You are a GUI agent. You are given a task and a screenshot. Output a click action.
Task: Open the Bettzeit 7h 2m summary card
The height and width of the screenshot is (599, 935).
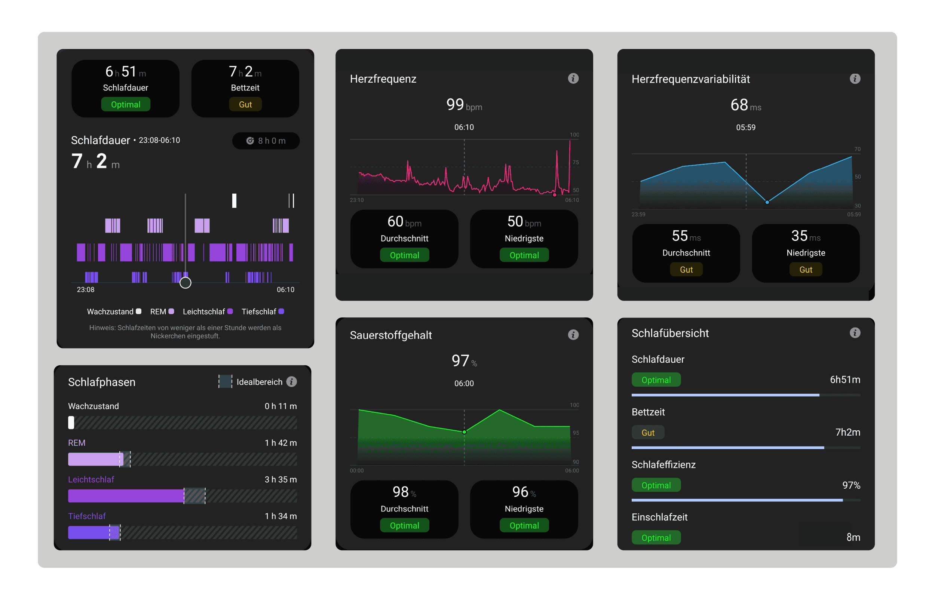coord(245,88)
